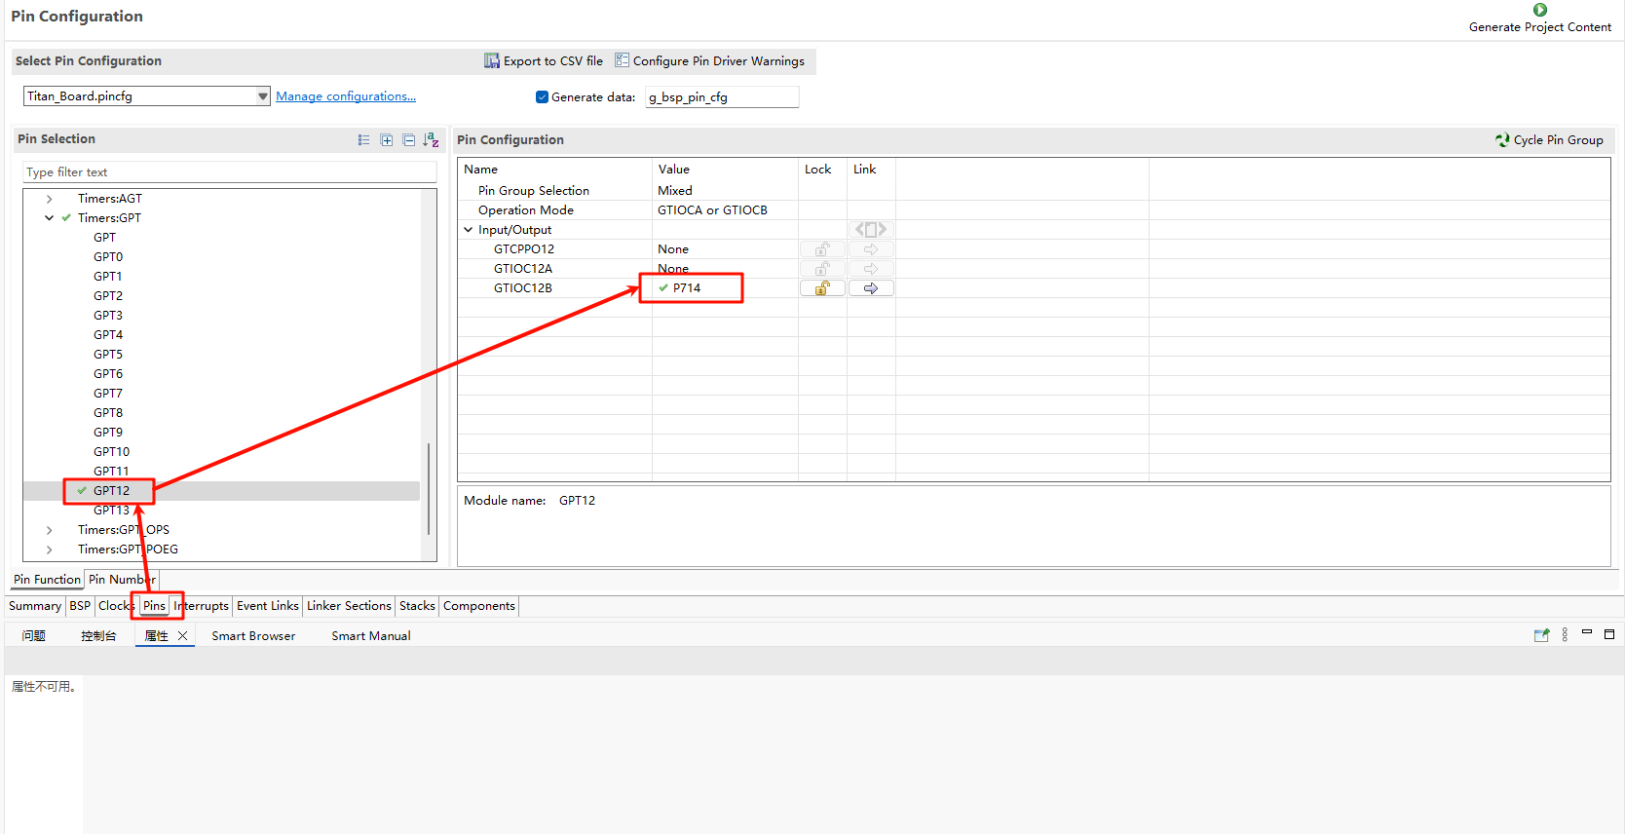The width and height of the screenshot is (1625, 834).
Task: Open the Titan_Board.pincfg configuration dropdown
Action: (x=262, y=95)
